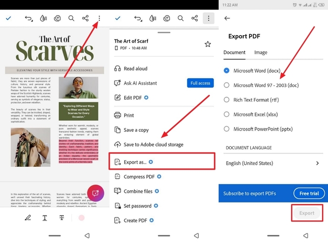Choose Read aloud from the menu

tap(164, 69)
